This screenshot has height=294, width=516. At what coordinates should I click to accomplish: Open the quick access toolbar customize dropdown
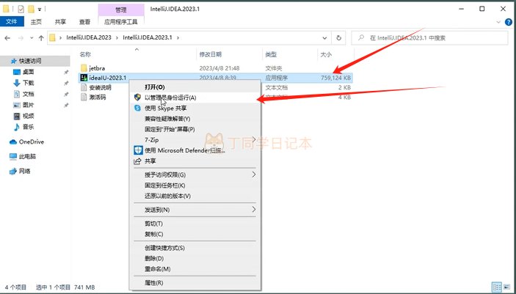click(40, 10)
